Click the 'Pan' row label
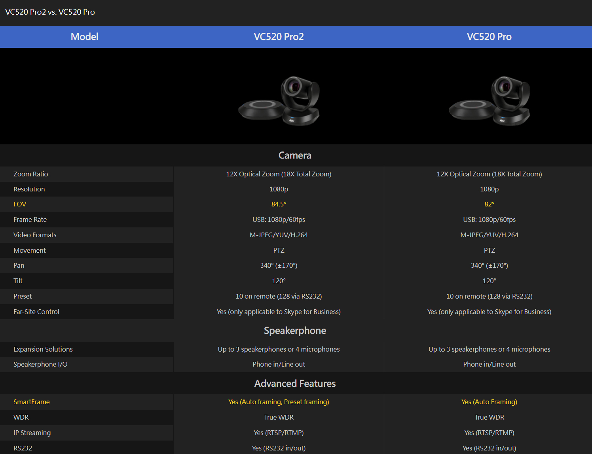The height and width of the screenshot is (454, 592). coord(19,265)
